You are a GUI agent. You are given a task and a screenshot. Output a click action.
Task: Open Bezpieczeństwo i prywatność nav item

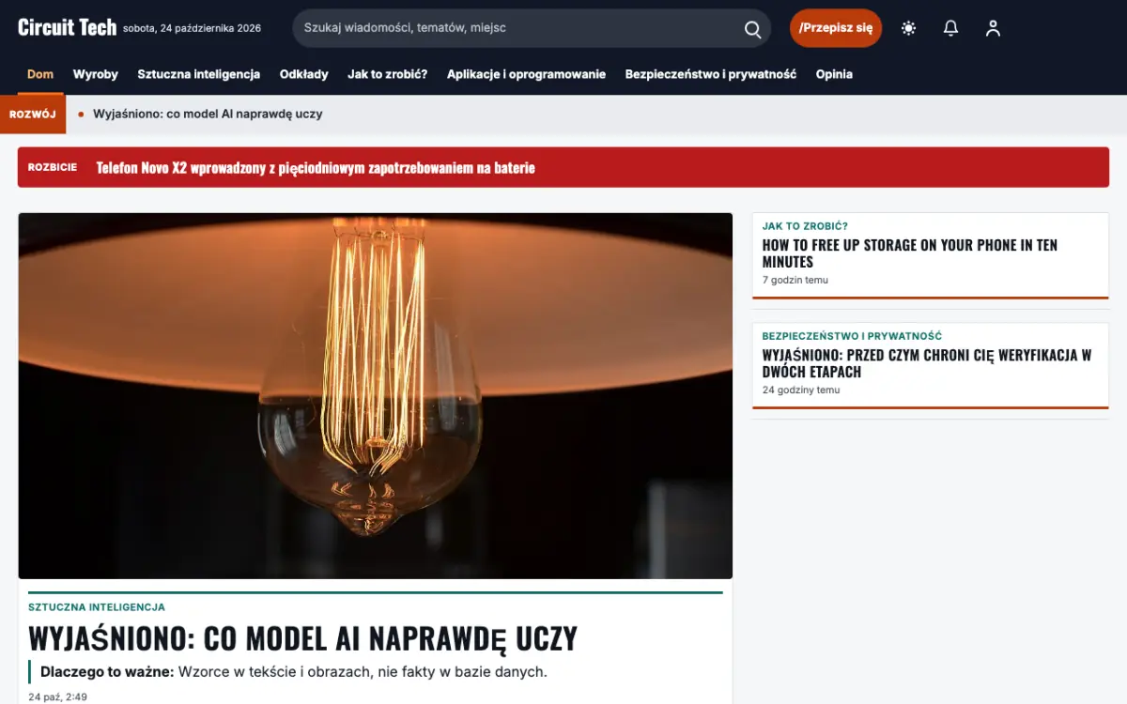[x=711, y=74]
